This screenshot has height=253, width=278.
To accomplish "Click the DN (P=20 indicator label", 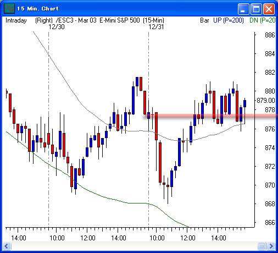I will [x=262, y=20].
